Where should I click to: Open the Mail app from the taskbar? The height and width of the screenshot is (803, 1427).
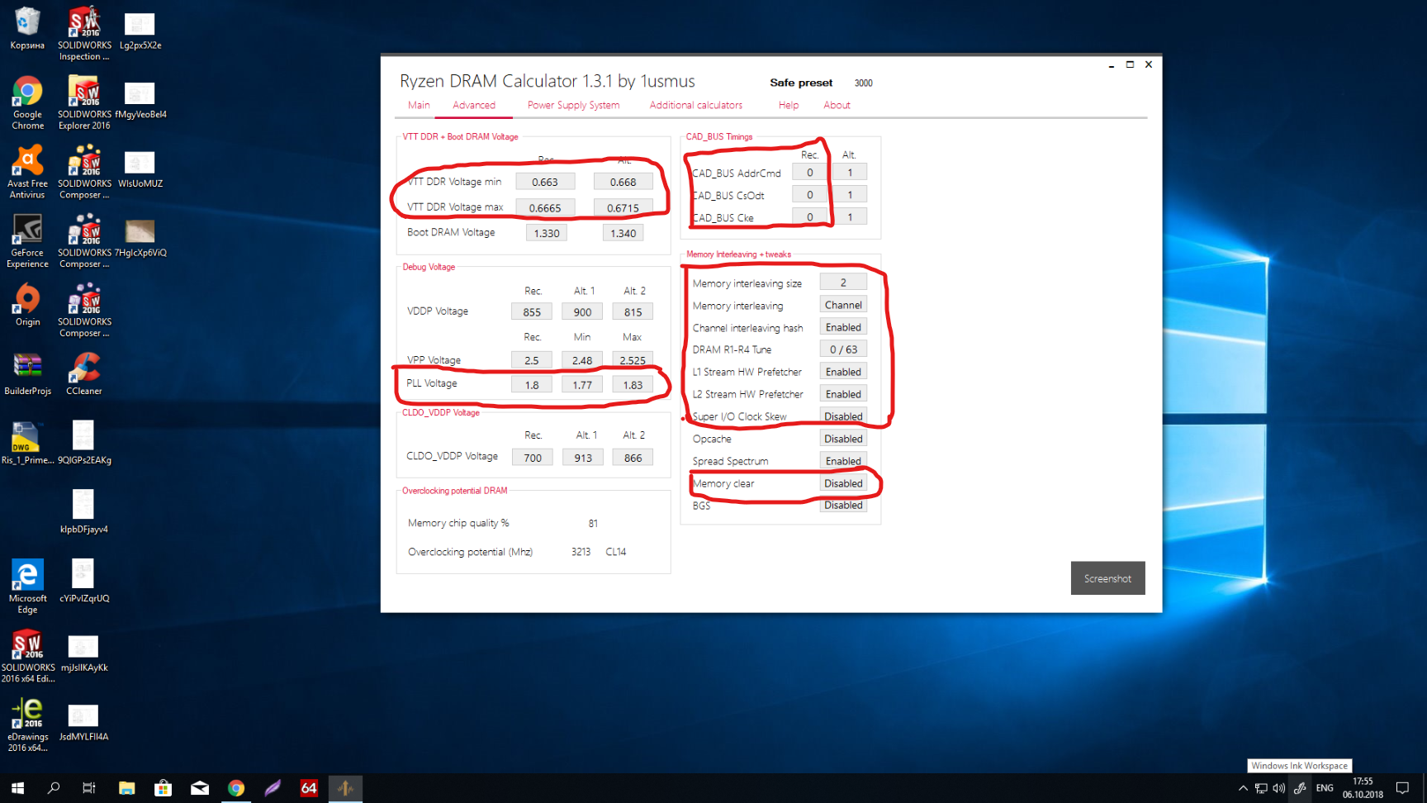pos(200,788)
